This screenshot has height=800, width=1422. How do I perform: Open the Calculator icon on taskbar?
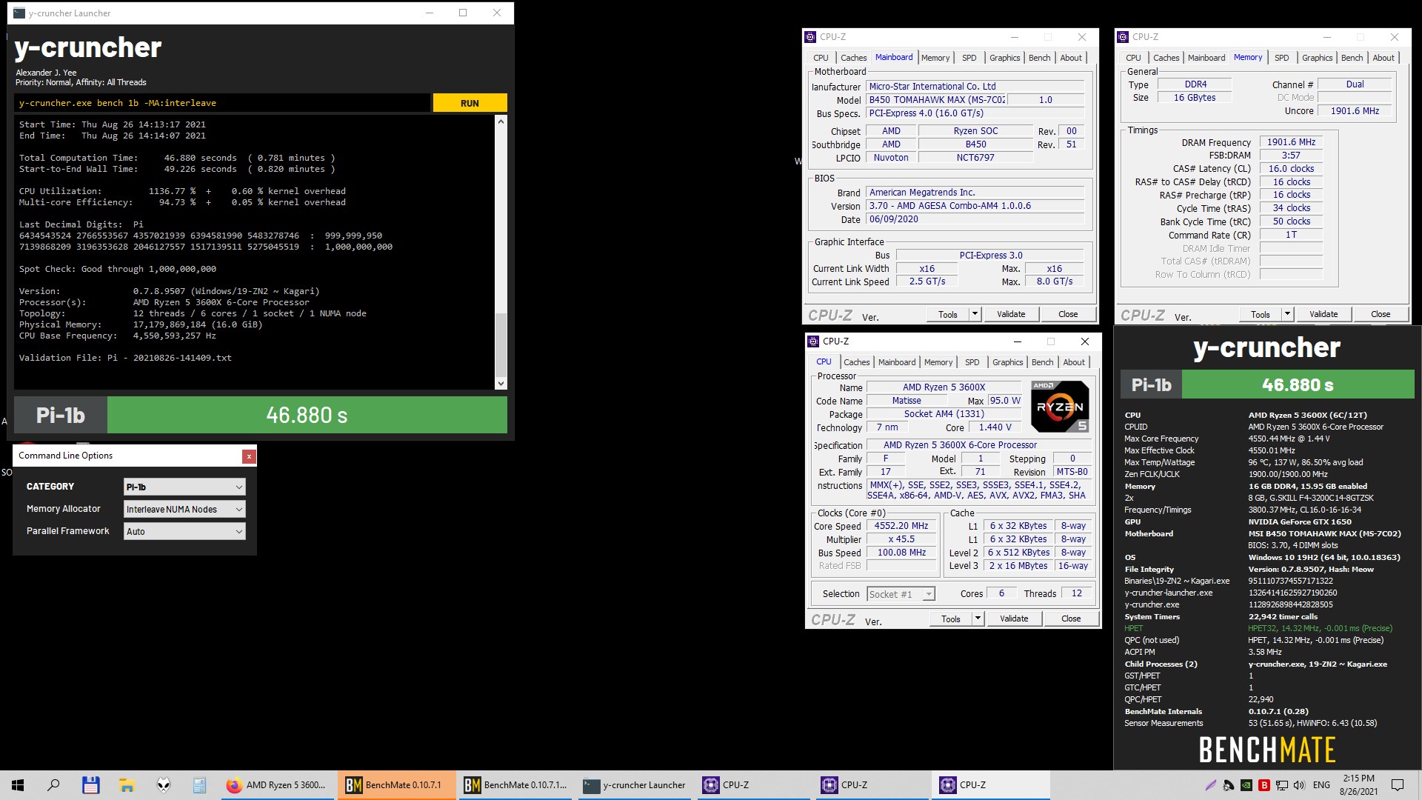click(x=199, y=785)
